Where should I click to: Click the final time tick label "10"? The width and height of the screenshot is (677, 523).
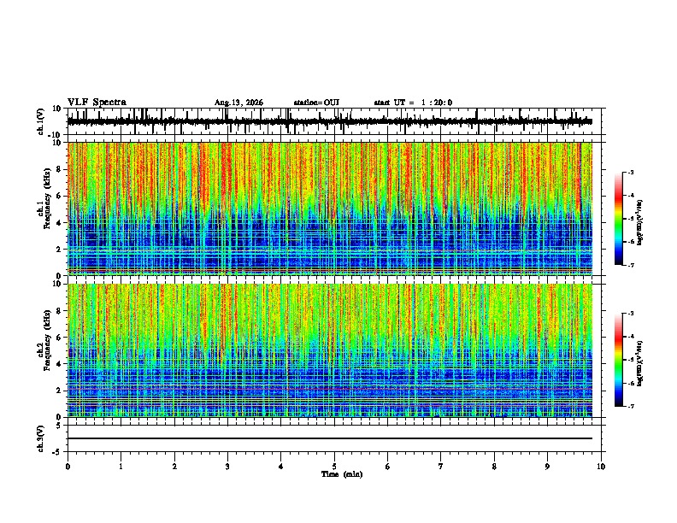click(x=601, y=467)
